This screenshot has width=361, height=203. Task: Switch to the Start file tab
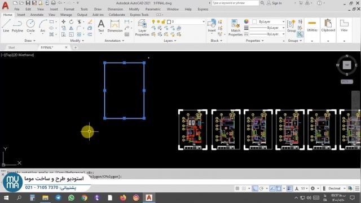click(11, 47)
